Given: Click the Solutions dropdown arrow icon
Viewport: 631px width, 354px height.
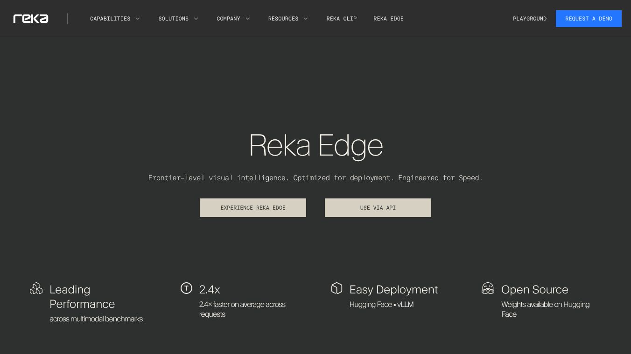Looking at the screenshot, I should 196,19.
